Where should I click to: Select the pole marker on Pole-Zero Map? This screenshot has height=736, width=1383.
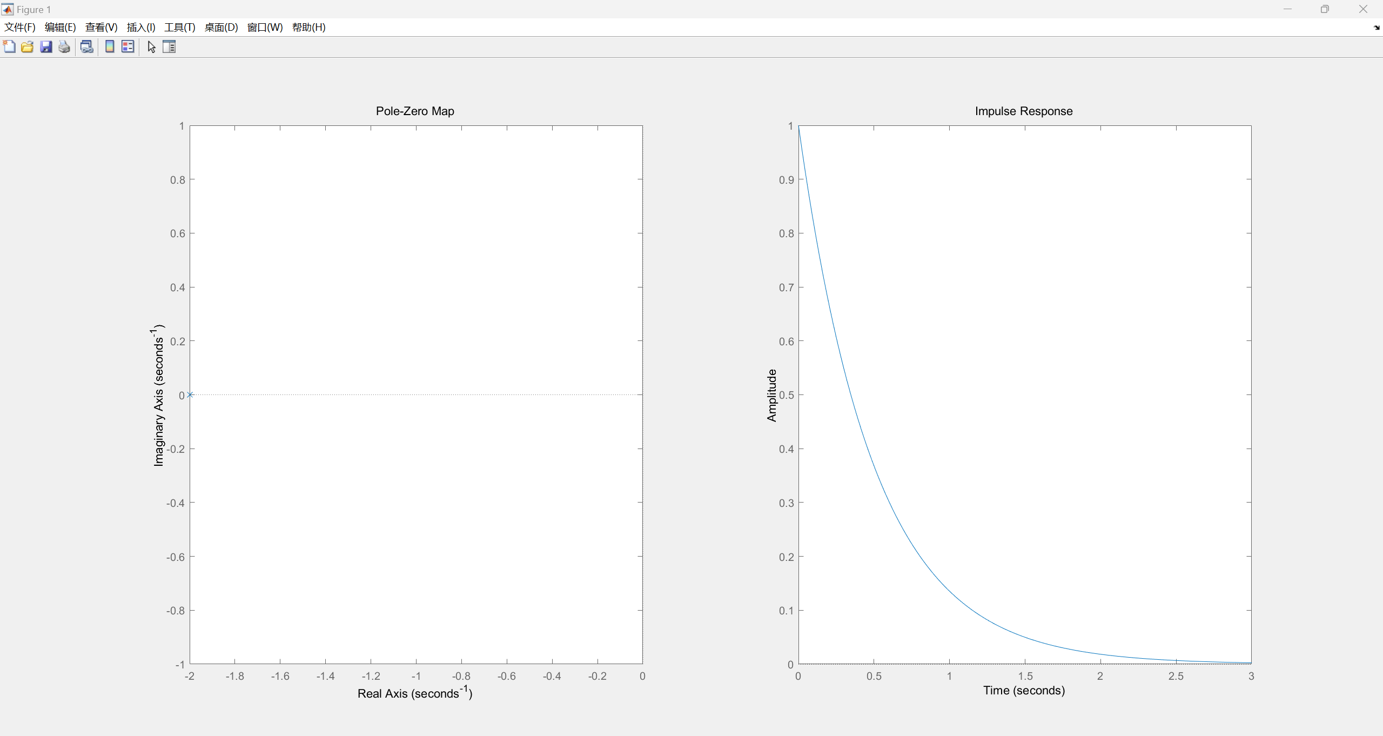click(190, 395)
